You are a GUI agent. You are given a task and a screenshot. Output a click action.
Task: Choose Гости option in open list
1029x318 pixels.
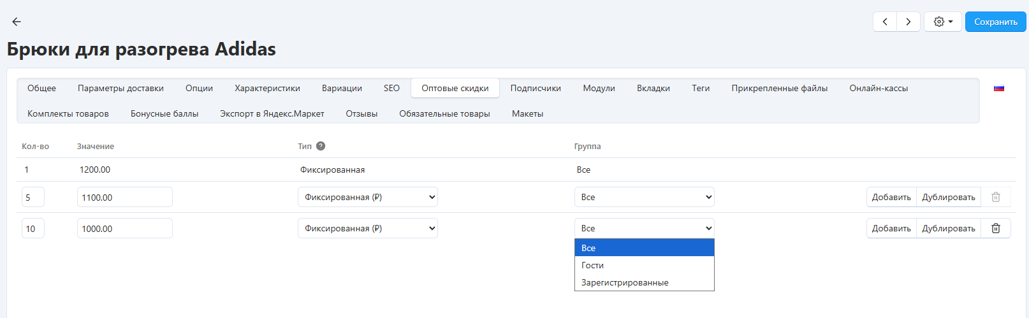tap(645, 265)
